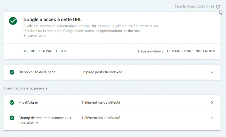Open Champ de recherche details via right chevron
The image size is (226, 137).
pyautogui.click(x=212, y=118)
